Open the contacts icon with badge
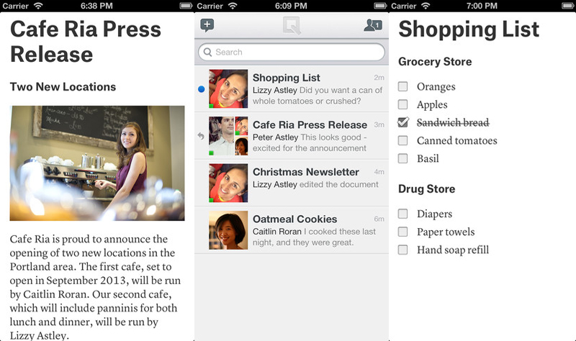This screenshot has height=341, width=576. click(x=373, y=25)
